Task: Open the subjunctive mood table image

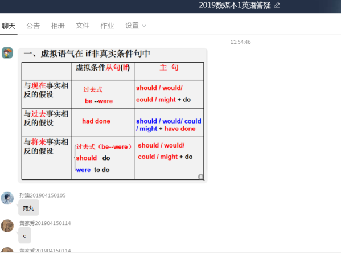Action: pyautogui.click(x=113, y=116)
